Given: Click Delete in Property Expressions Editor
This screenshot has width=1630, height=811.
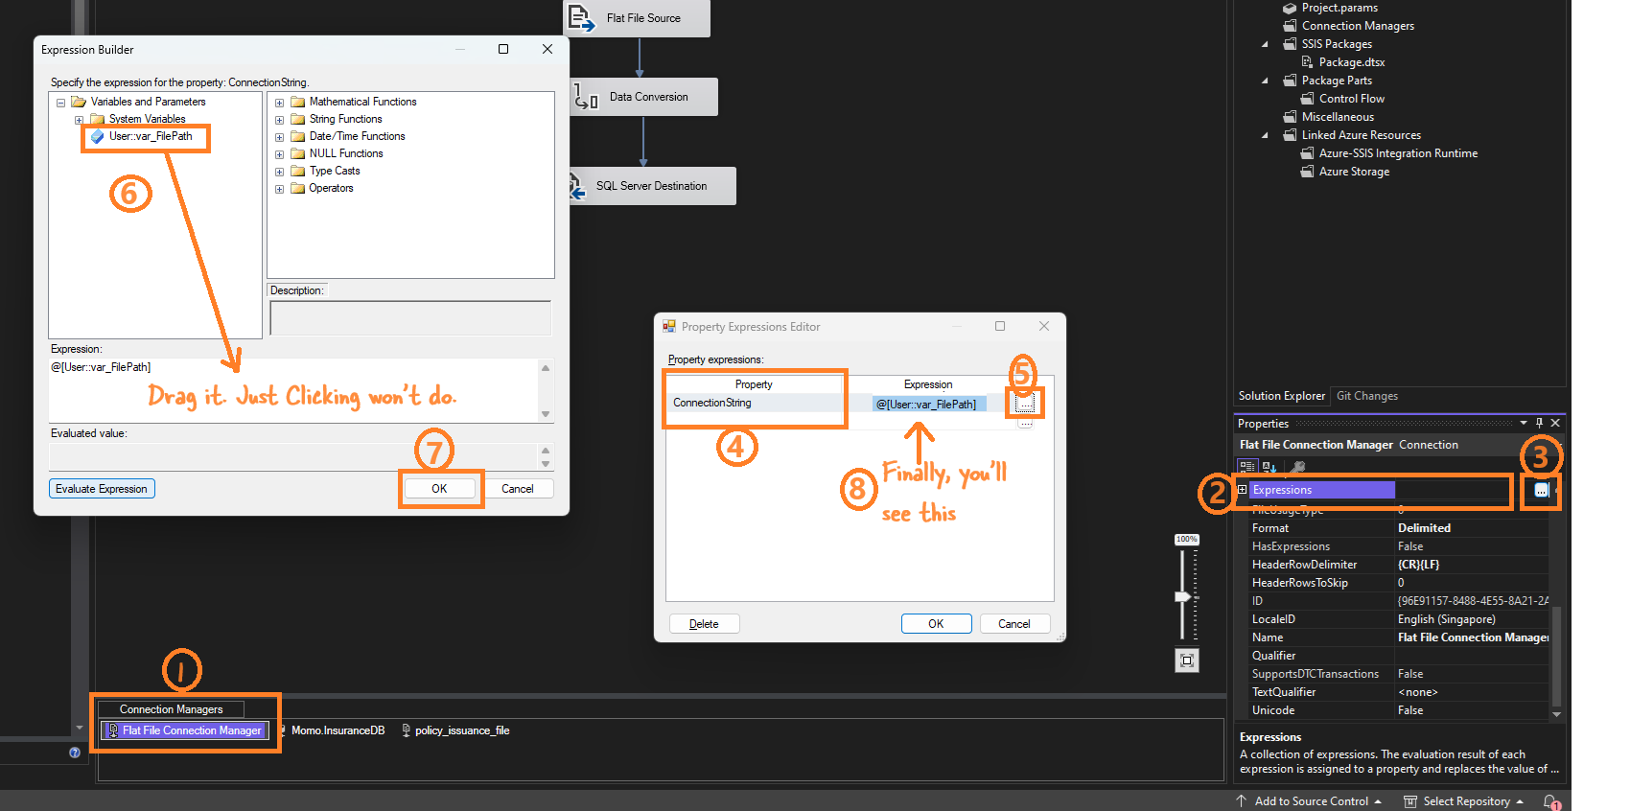Looking at the screenshot, I should coord(704,624).
